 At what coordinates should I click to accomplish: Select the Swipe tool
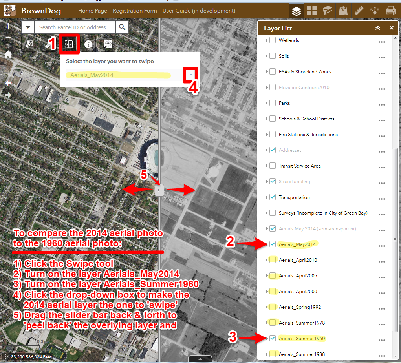point(69,44)
